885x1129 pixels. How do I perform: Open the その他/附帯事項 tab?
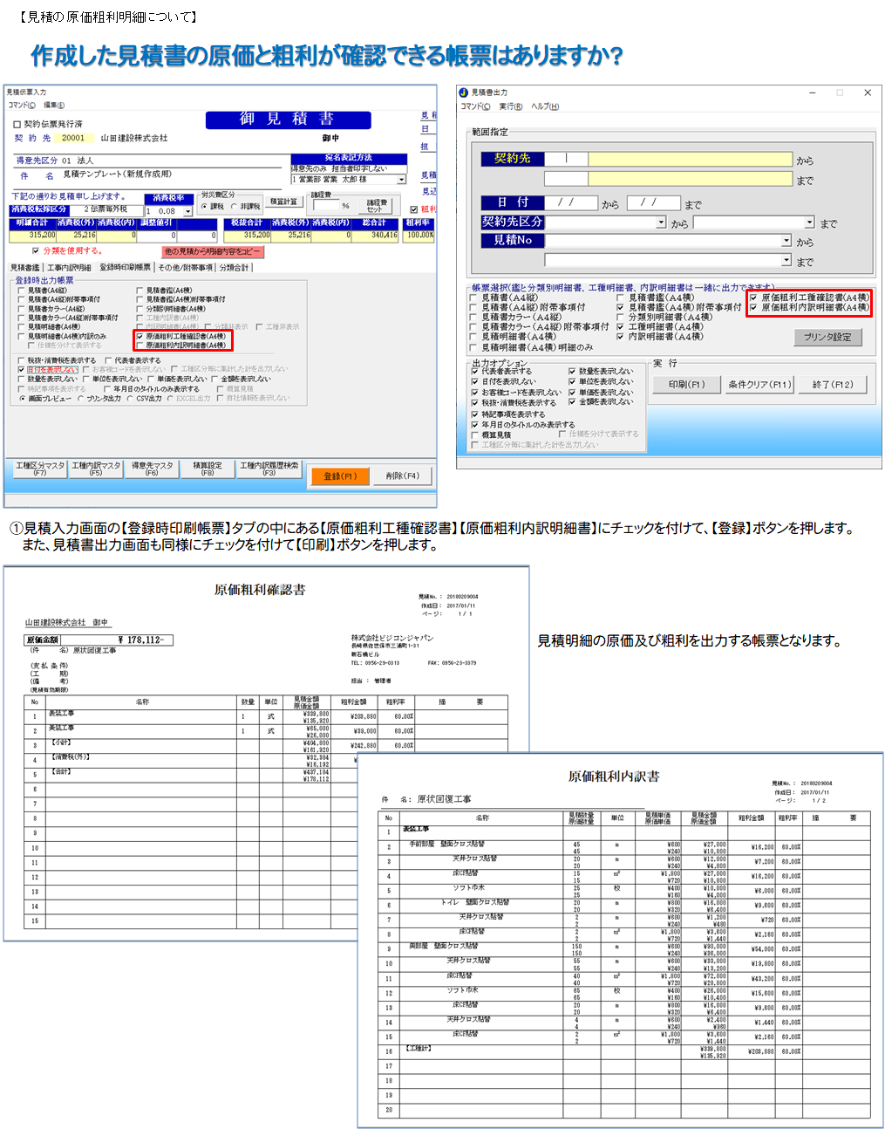click(x=186, y=268)
